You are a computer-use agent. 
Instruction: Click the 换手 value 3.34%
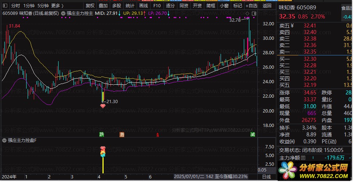coord(309,128)
